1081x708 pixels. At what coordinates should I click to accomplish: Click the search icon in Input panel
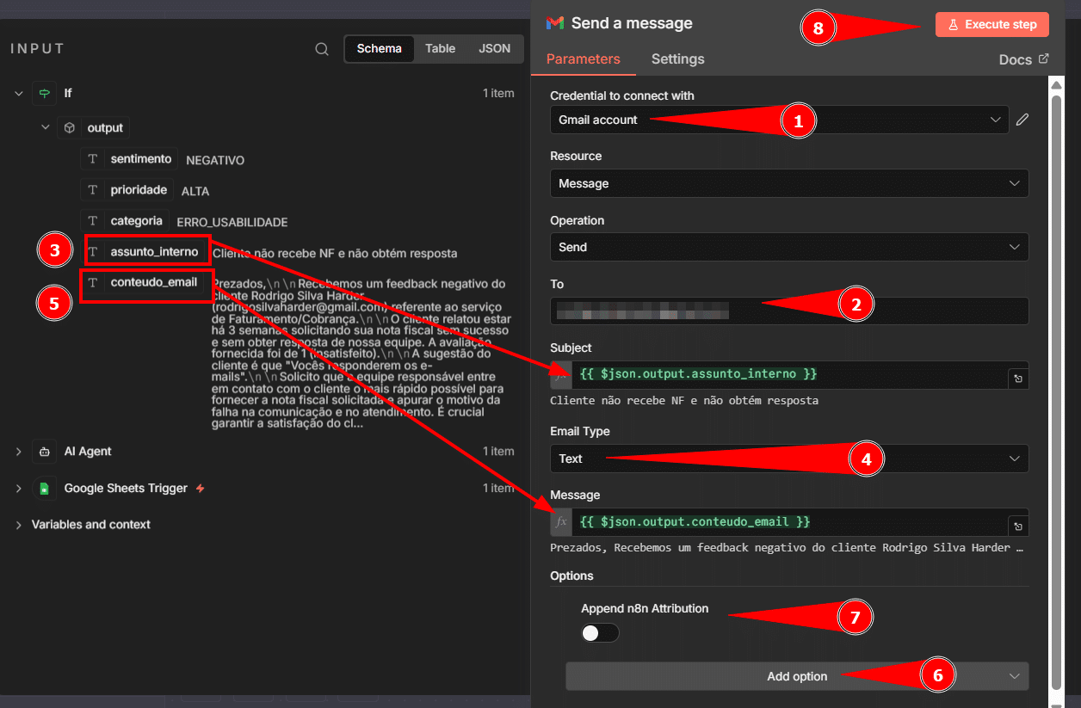coord(322,49)
